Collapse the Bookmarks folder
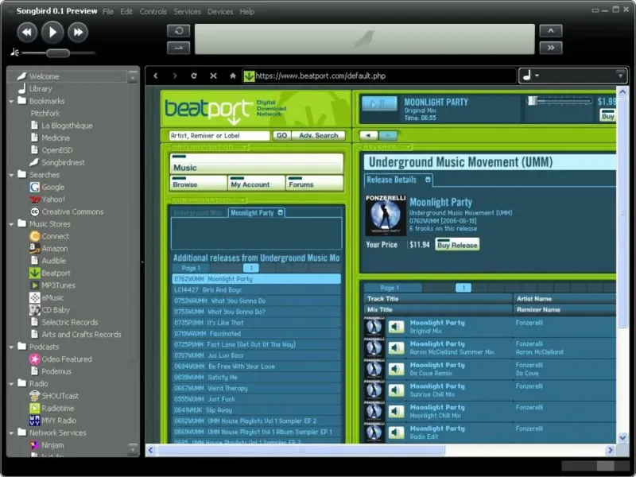The height and width of the screenshot is (477, 636). click(x=11, y=101)
